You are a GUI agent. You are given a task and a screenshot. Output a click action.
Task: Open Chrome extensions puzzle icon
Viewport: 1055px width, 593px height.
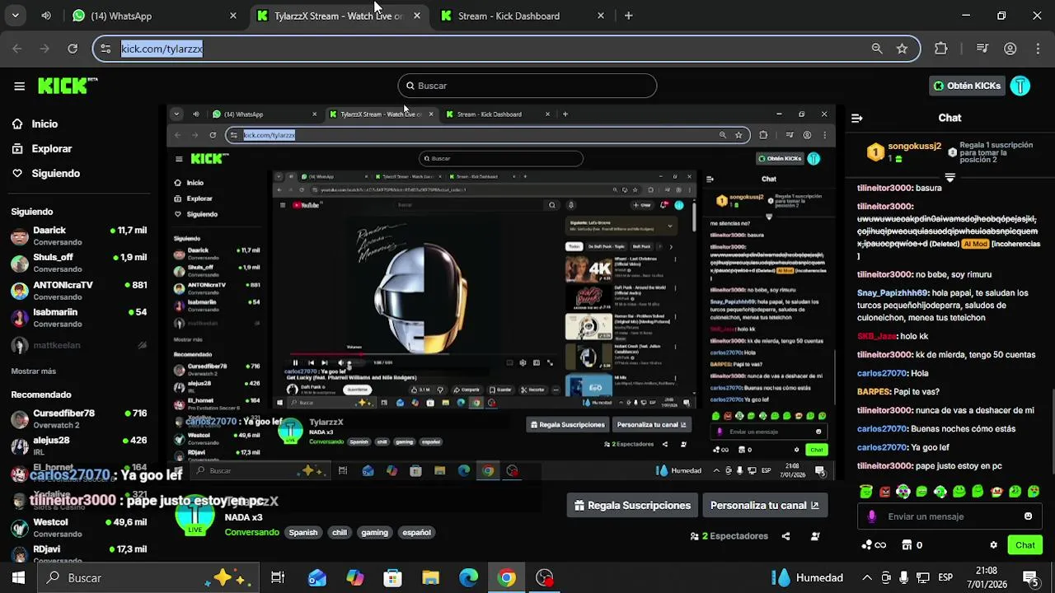pos(941,49)
